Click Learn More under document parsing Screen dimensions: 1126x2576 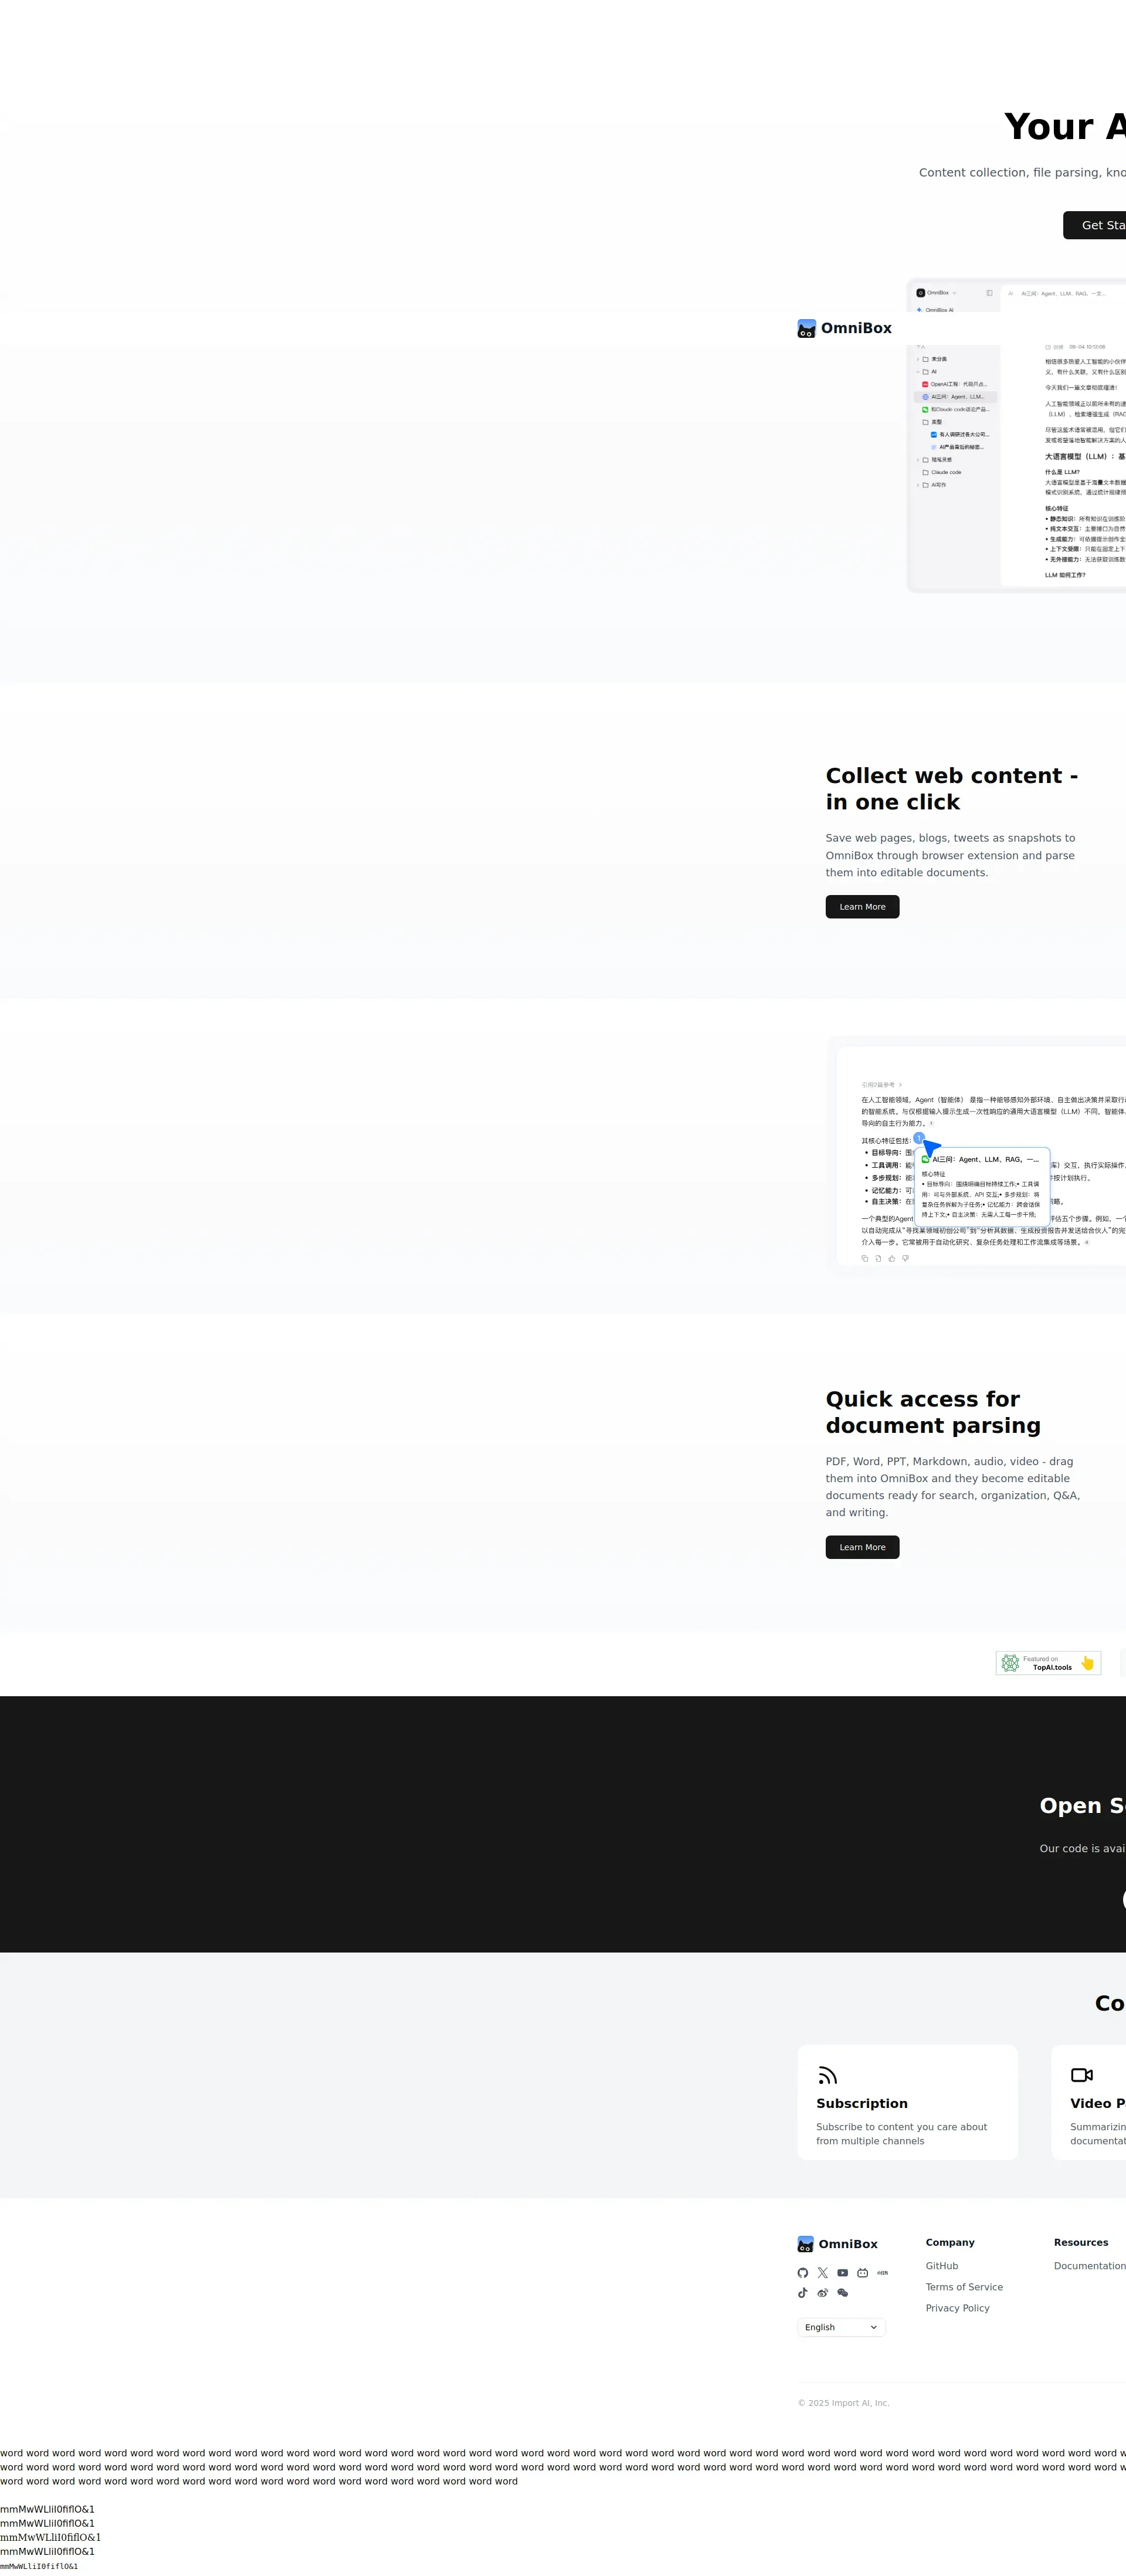[x=862, y=1547]
